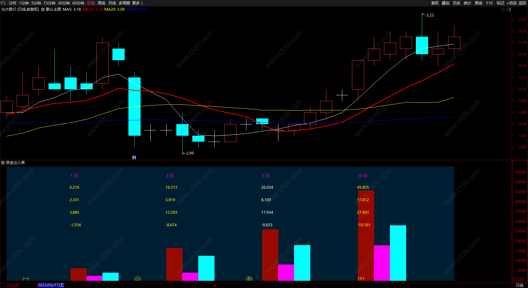Click the 3.20 price axis label
This screenshot has height=288, width=528.
point(522,31)
